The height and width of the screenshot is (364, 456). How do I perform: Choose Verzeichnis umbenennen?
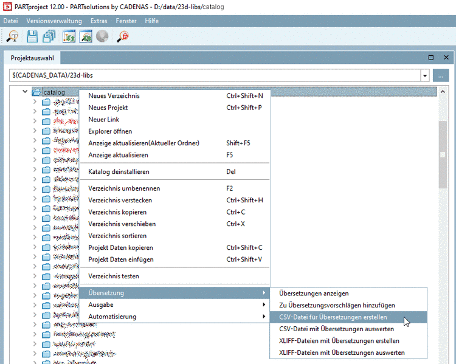click(x=175, y=189)
